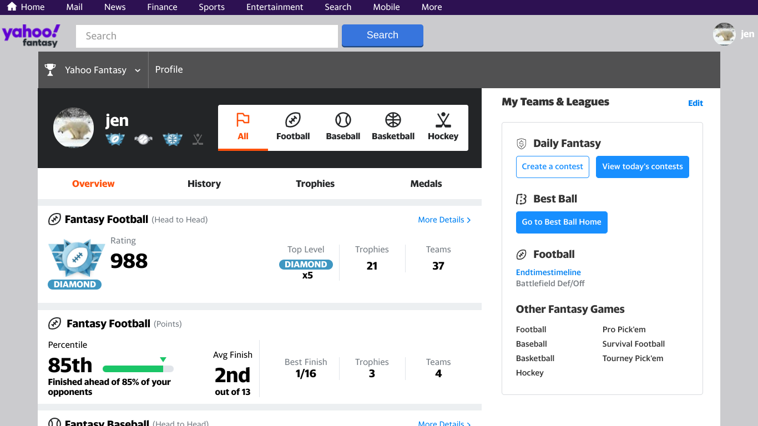Open Finance in the top navigation bar
Viewport: 758px width, 426px height.
(162, 7)
